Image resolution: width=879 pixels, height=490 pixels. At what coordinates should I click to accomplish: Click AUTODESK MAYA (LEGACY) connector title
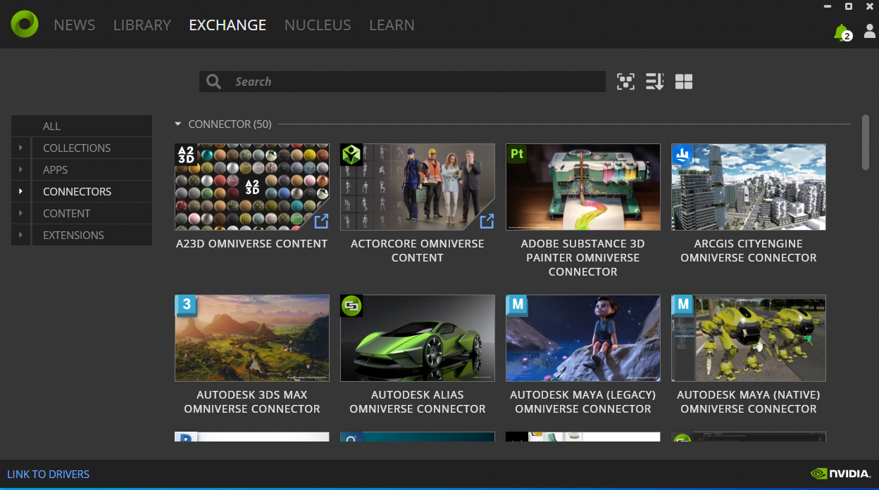tap(583, 402)
